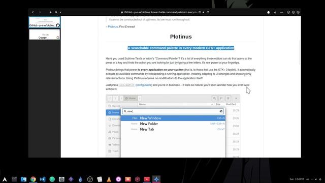The width and height of the screenshot is (325, 183).
Task: Go back using the browser back arrow
Action: (x=33, y=12)
